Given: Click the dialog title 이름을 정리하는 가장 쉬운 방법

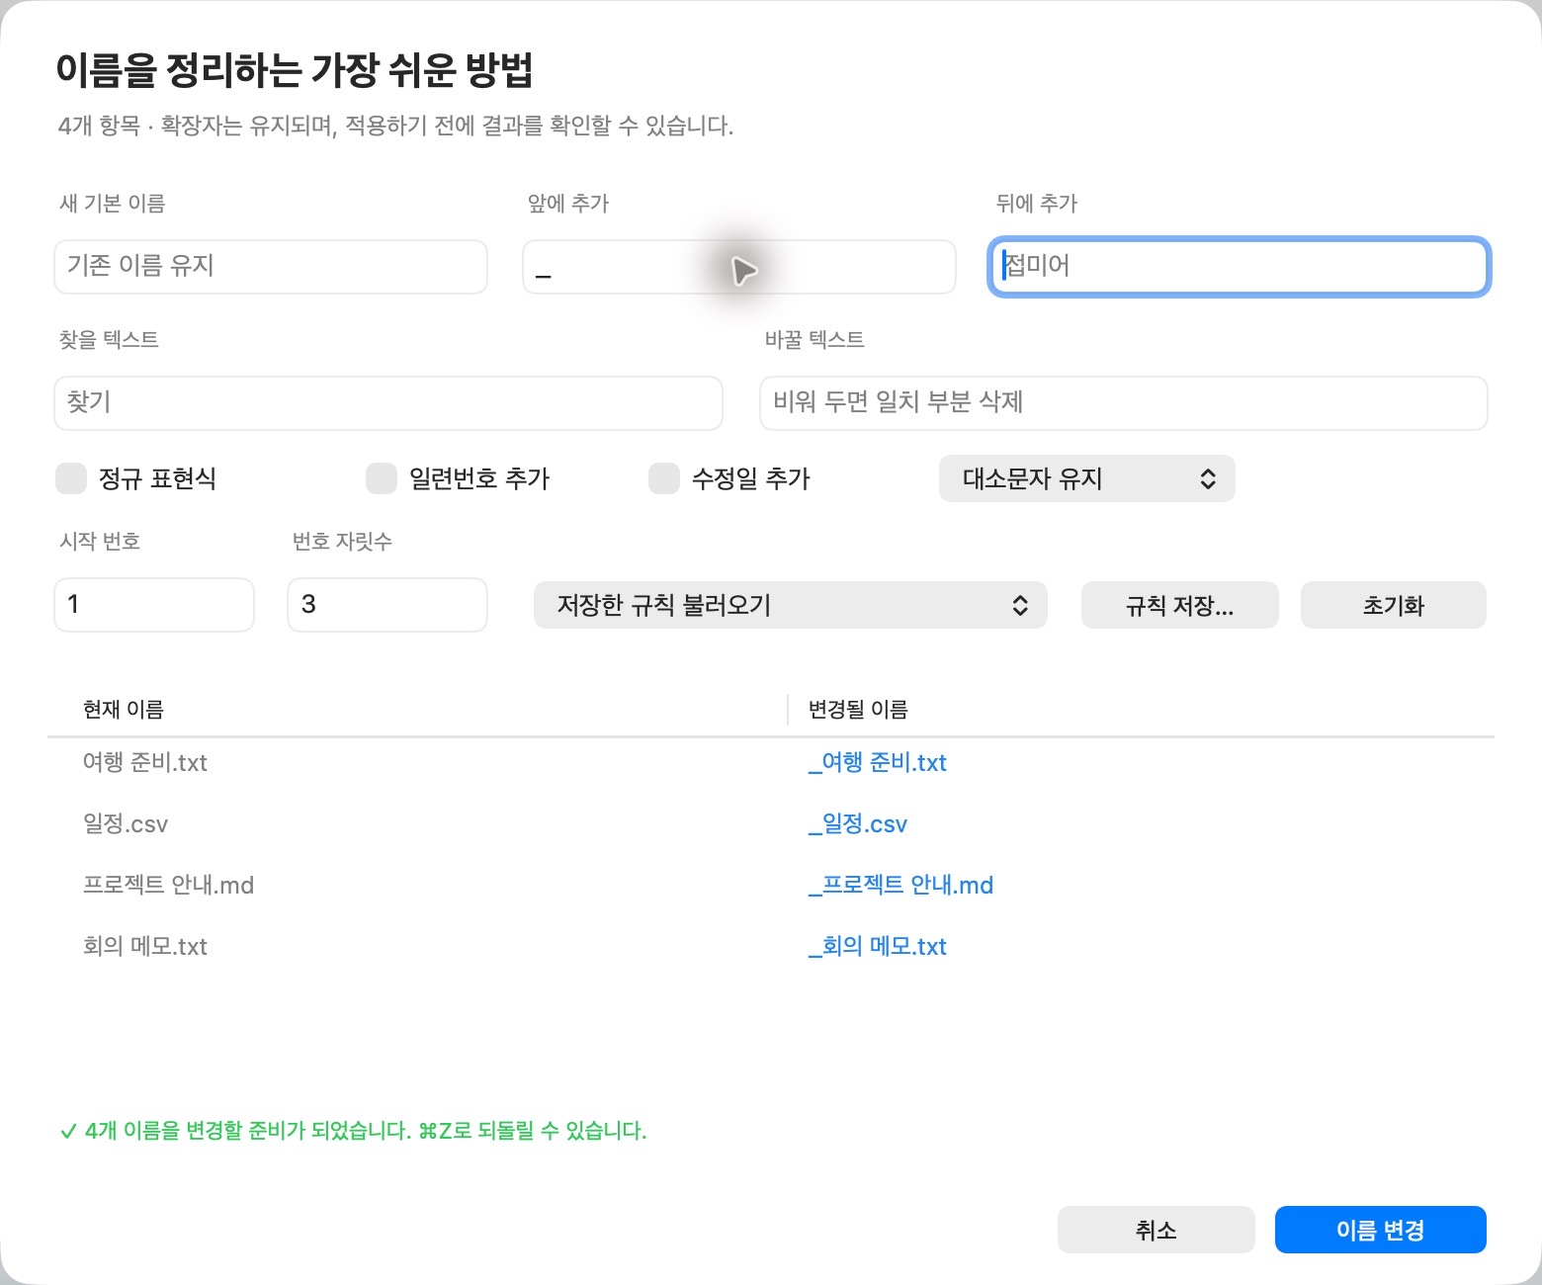Looking at the screenshot, I should 295,69.
